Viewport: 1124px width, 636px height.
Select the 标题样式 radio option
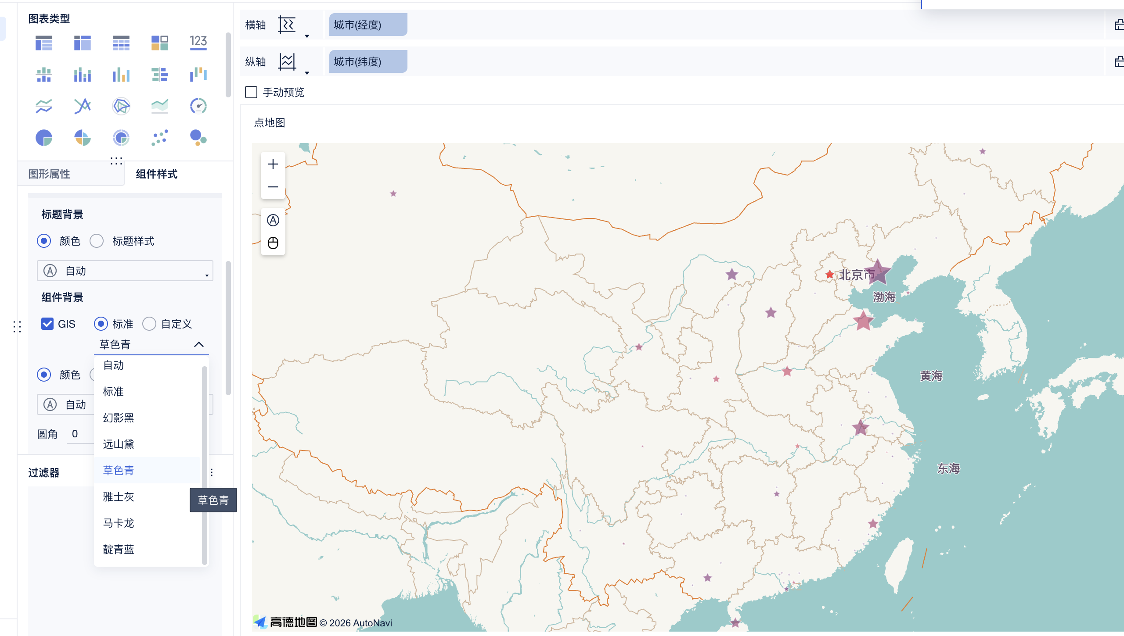click(97, 241)
